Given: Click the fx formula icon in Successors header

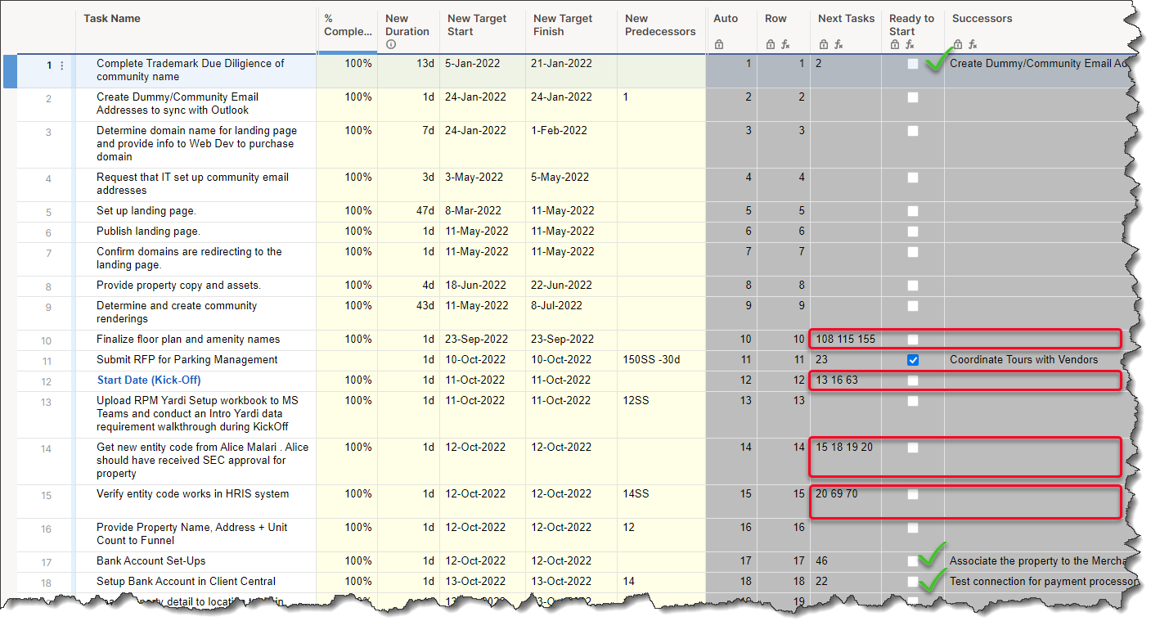Looking at the screenshot, I should (x=973, y=44).
